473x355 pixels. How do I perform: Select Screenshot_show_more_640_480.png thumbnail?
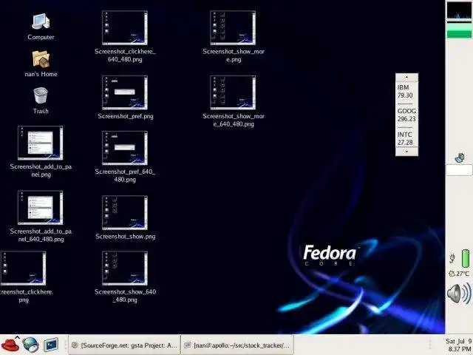click(233, 92)
